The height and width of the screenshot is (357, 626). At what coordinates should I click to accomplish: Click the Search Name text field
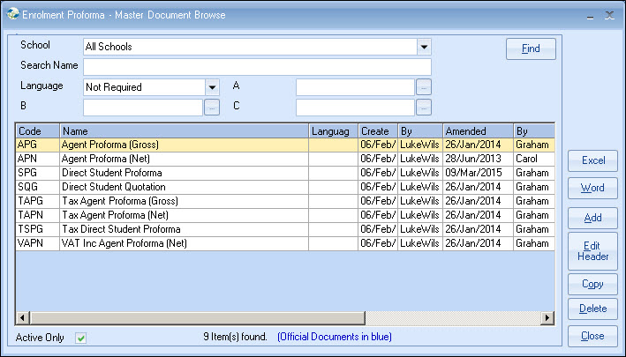coord(257,67)
